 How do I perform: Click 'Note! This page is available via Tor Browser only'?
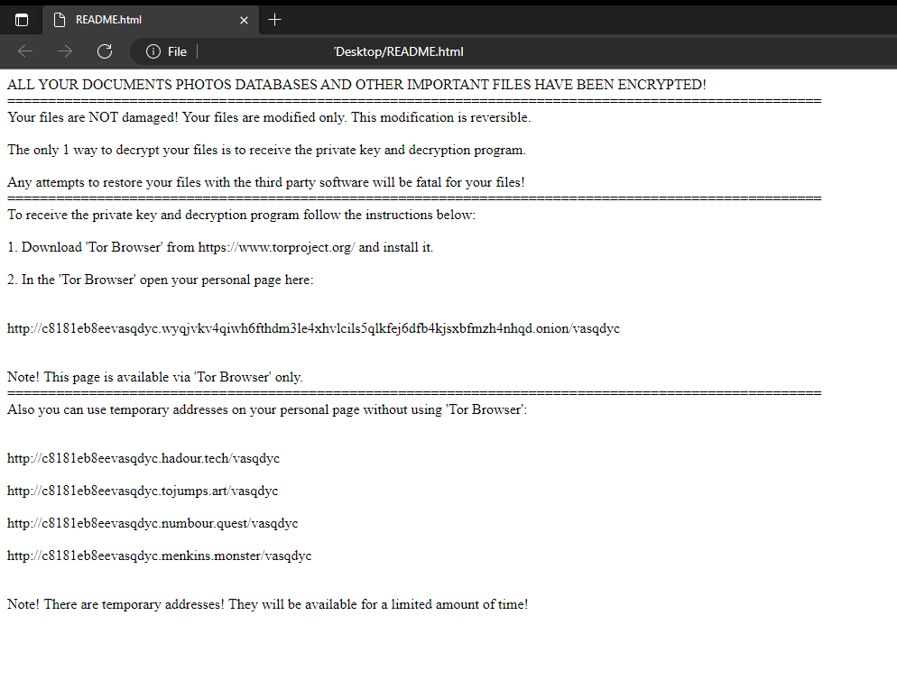click(155, 377)
